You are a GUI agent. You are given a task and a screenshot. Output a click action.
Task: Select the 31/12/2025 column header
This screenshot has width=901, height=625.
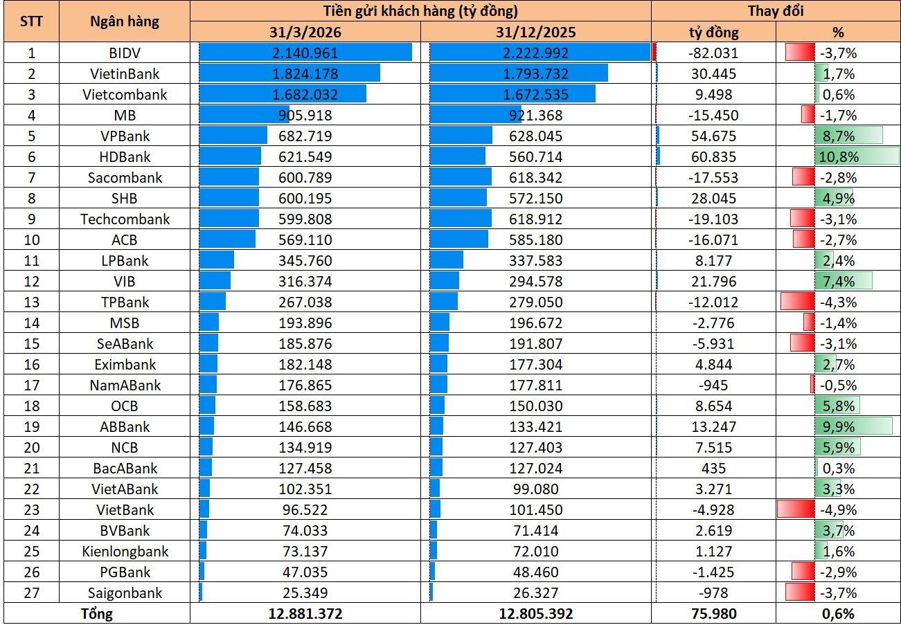(x=535, y=32)
